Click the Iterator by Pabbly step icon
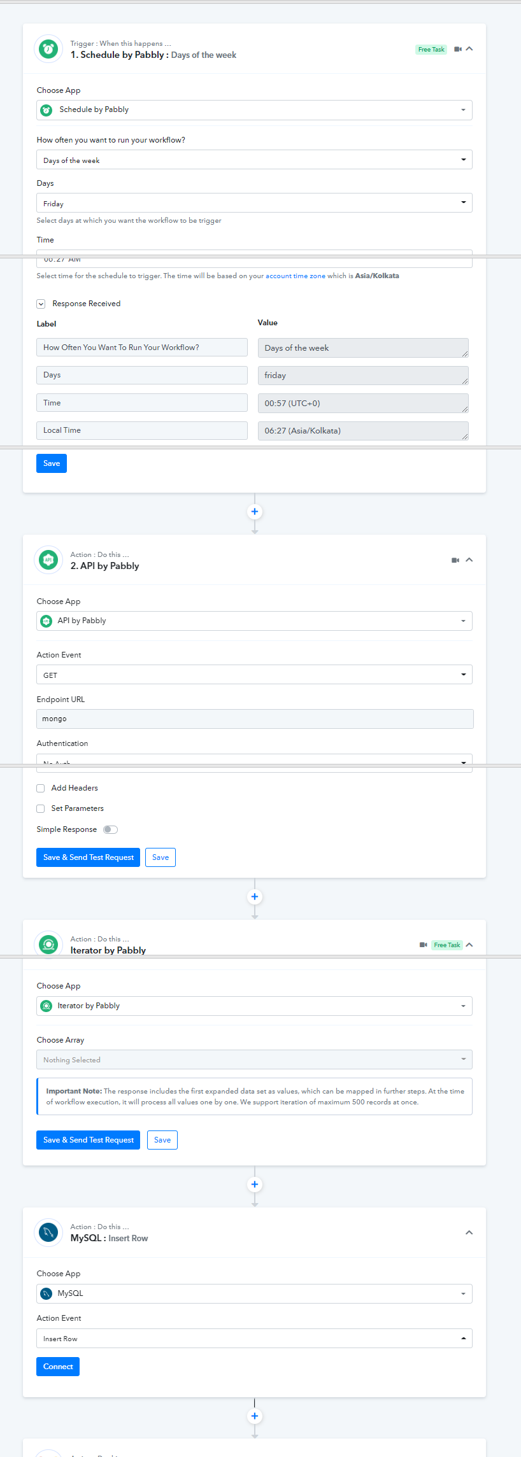 pyautogui.click(x=48, y=945)
